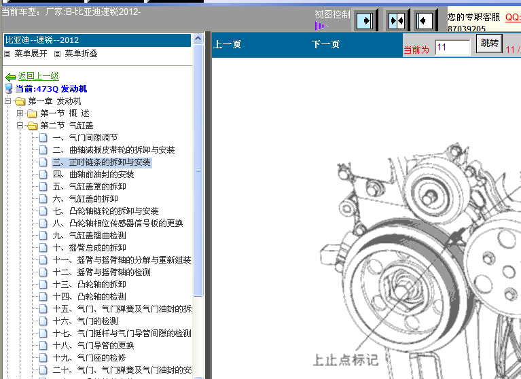This screenshot has height=379, width=521.
Task: Click page icon beside 六、气缸盖的拆卸
Action: pos(43,198)
